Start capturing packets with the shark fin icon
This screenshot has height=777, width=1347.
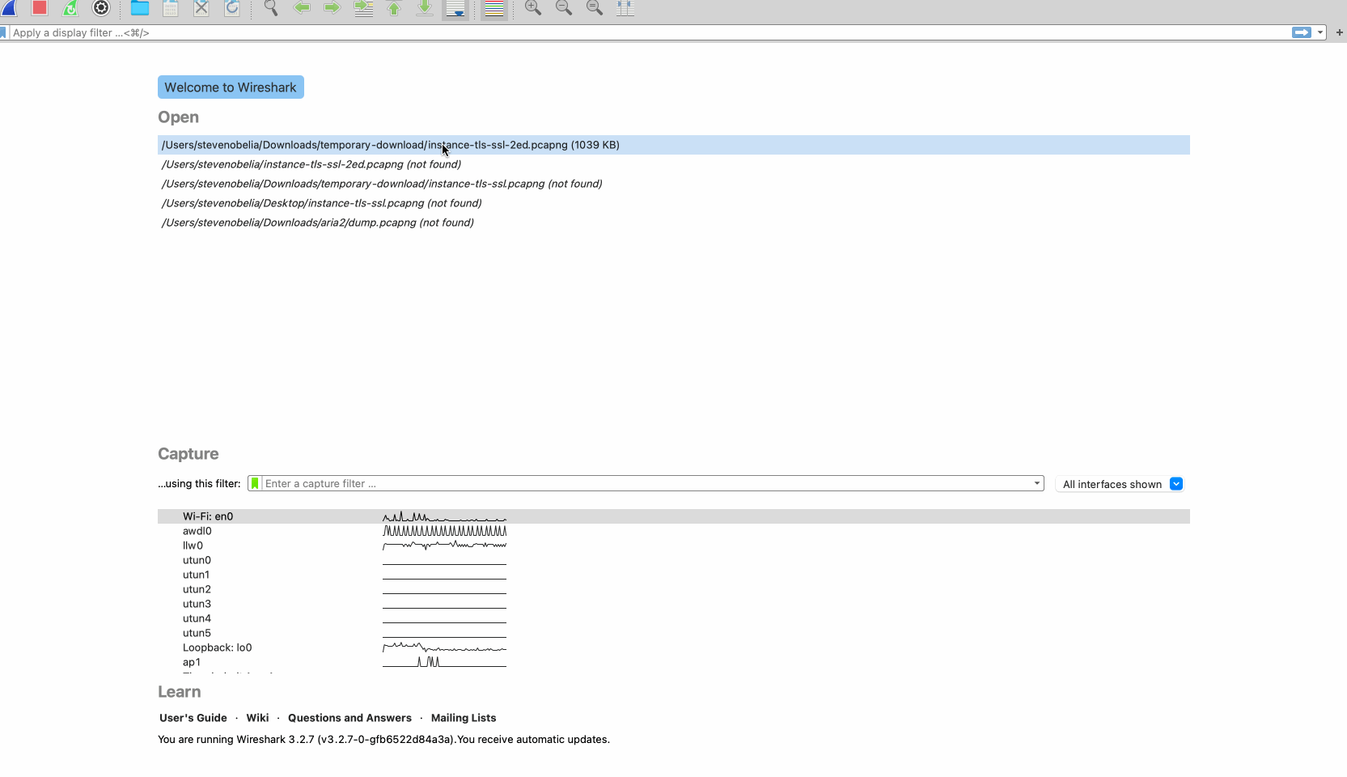point(10,8)
